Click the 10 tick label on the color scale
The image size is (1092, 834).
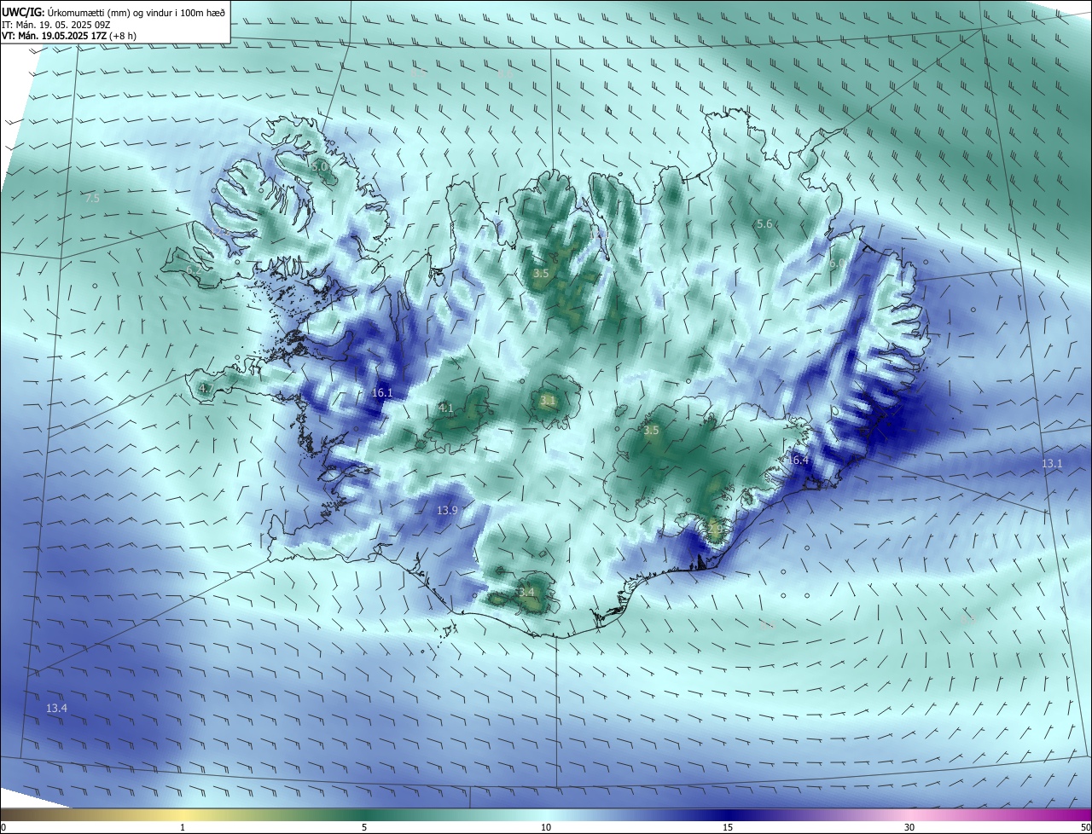(546, 828)
